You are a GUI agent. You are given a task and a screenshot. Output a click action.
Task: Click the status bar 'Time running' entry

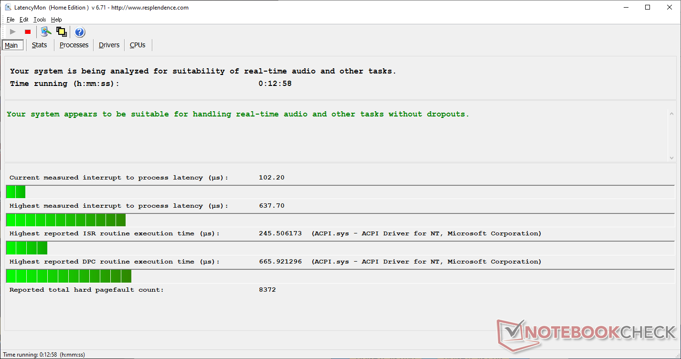tap(44, 355)
